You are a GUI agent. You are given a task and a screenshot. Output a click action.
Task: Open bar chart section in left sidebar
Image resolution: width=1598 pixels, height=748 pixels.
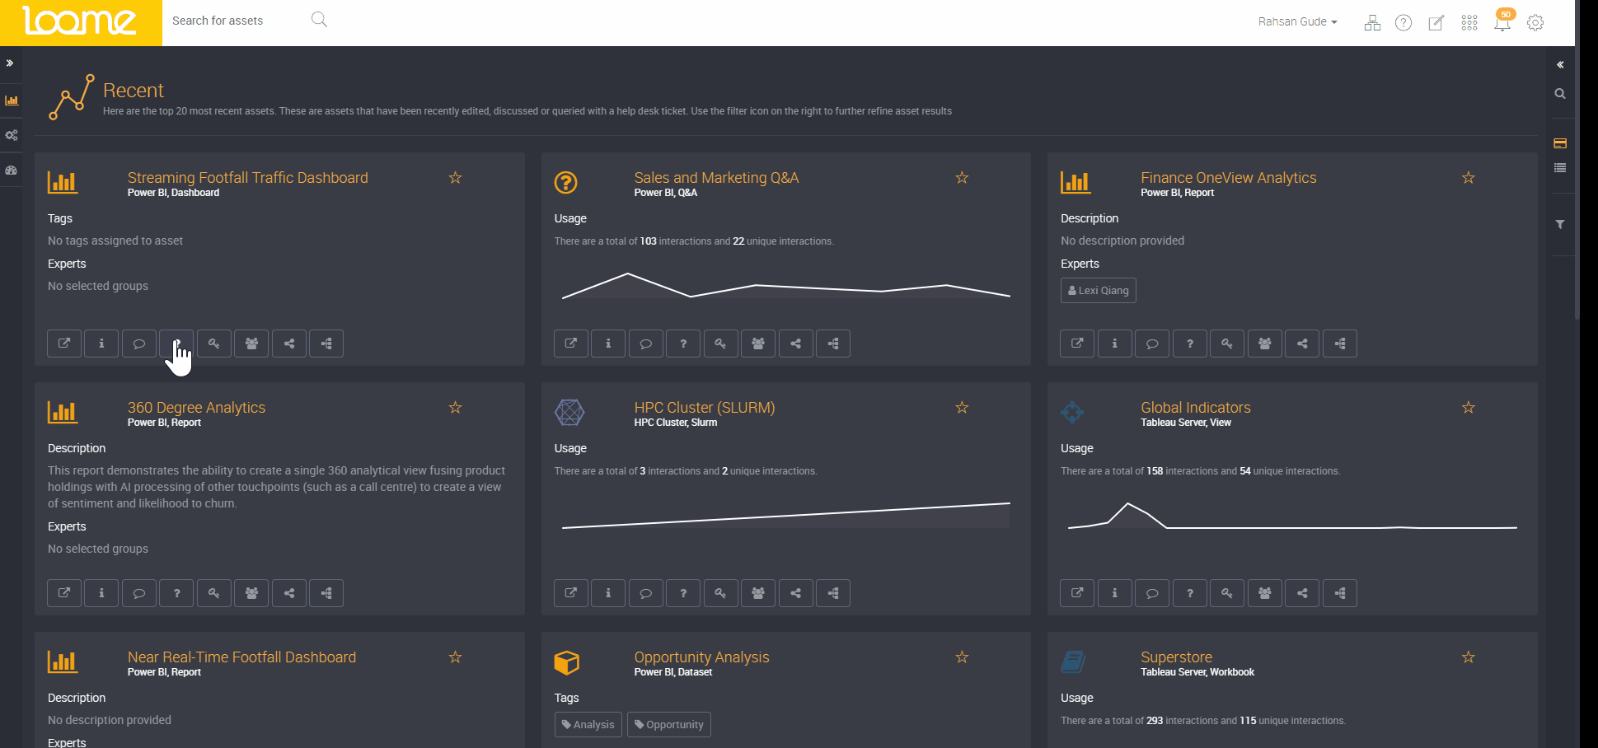(12, 101)
